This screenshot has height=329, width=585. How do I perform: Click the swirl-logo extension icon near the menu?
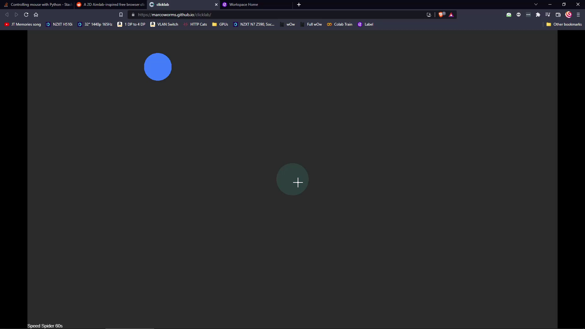(569, 15)
